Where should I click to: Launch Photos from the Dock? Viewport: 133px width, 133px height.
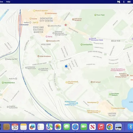58,127
